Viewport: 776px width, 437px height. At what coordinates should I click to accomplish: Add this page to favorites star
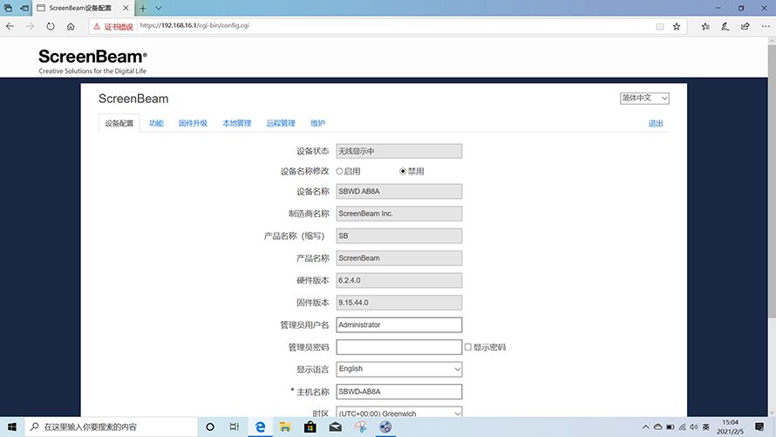point(677,27)
